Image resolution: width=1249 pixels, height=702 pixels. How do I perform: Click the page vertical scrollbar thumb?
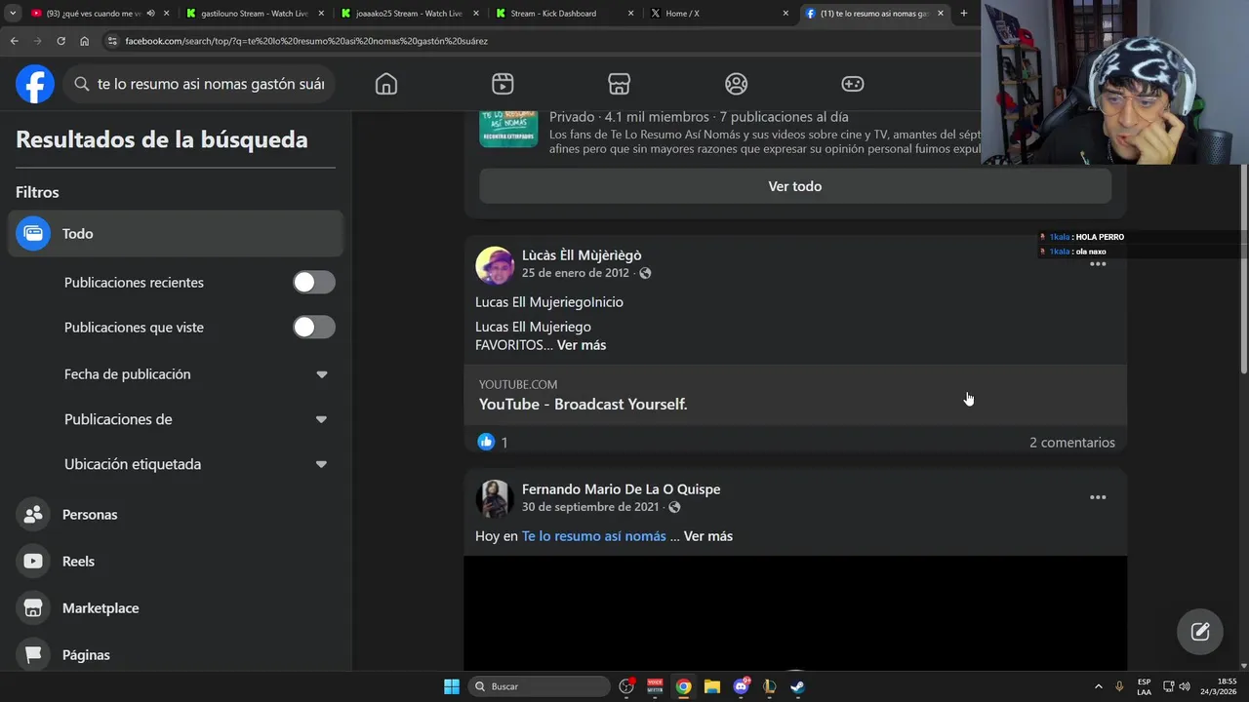point(1243,268)
